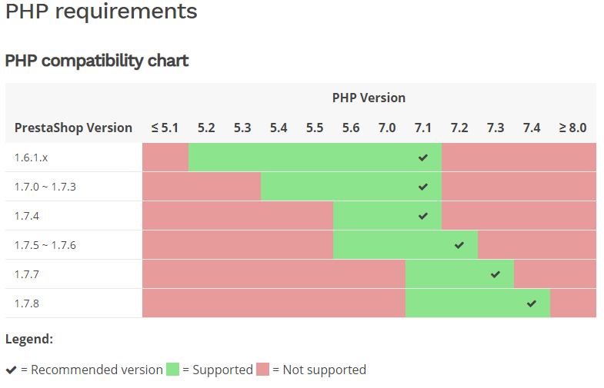This screenshot has height=388, width=604.
Task: Click the recommended checkmark for PrestaShop 1.7.4
Action: (422, 216)
